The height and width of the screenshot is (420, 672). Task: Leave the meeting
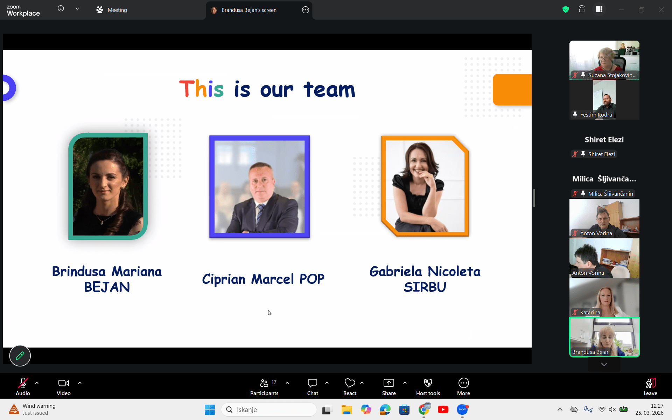pyautogui.click(x=650, y=387)
